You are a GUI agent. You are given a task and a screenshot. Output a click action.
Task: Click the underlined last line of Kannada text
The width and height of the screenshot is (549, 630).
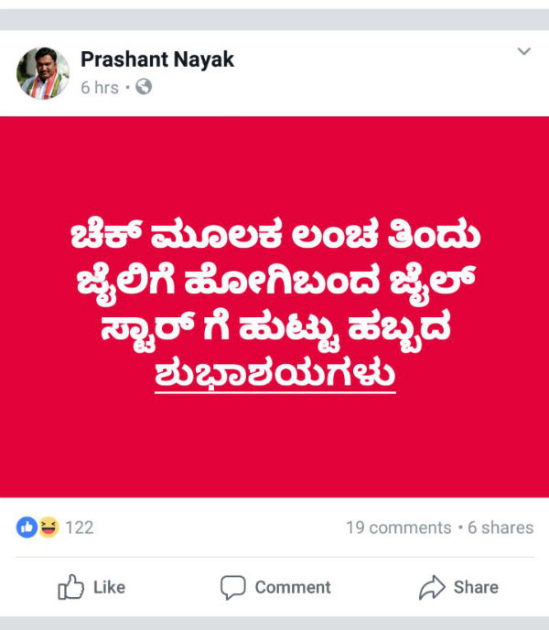(275, 376)
